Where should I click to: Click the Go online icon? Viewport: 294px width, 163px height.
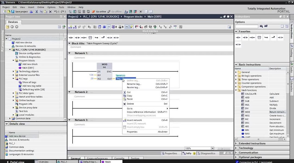coord(94,12)
